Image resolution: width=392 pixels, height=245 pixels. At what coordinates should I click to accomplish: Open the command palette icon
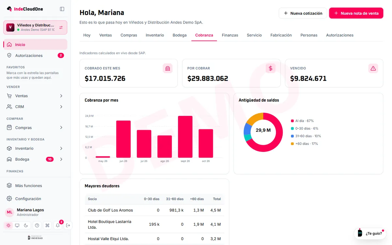coord(47,225)
